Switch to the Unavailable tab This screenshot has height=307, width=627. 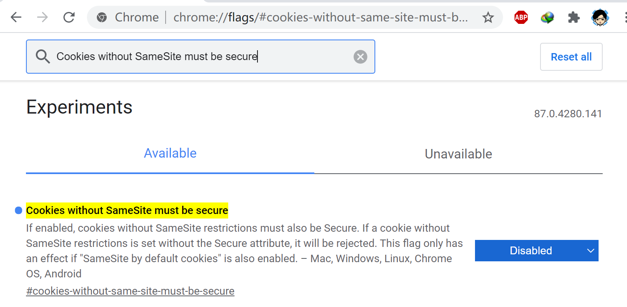coord(458,153)
